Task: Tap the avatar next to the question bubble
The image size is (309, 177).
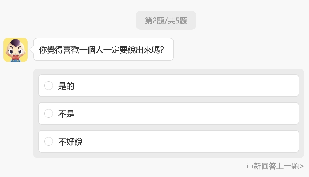Action: (15, 49)
